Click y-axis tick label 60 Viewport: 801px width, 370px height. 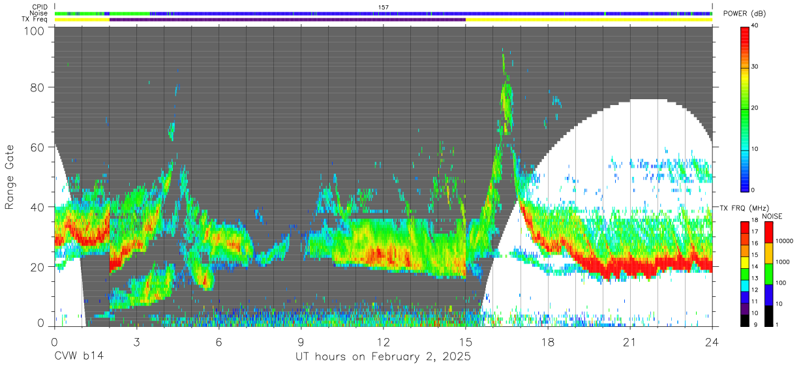pyautogui.click(x=38, y=147)
